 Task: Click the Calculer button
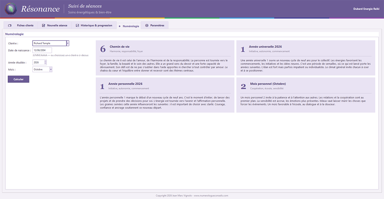19,79
